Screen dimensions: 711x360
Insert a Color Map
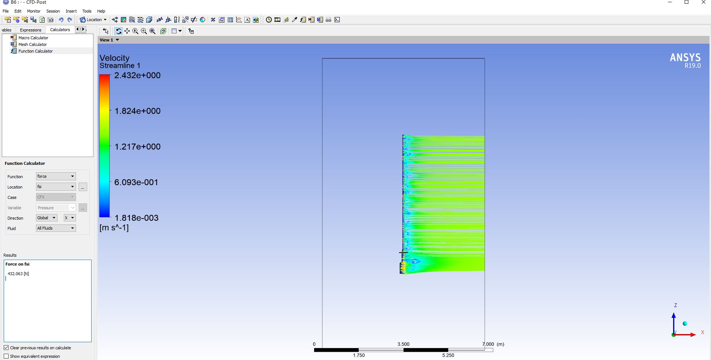click(203, 20)
